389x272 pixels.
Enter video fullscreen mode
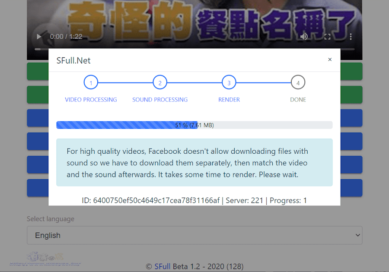click(x=327, y=37)
